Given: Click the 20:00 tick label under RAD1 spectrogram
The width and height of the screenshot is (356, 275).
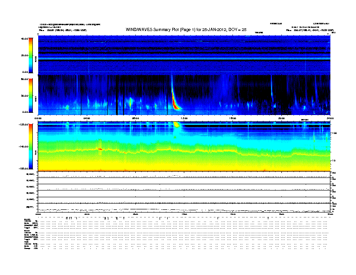Looking at the screenshot, I should coord(281,118).
